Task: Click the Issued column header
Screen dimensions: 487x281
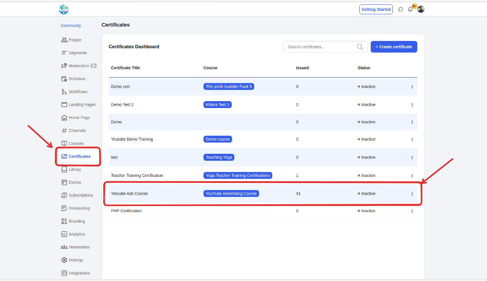Action: (302, 68)
